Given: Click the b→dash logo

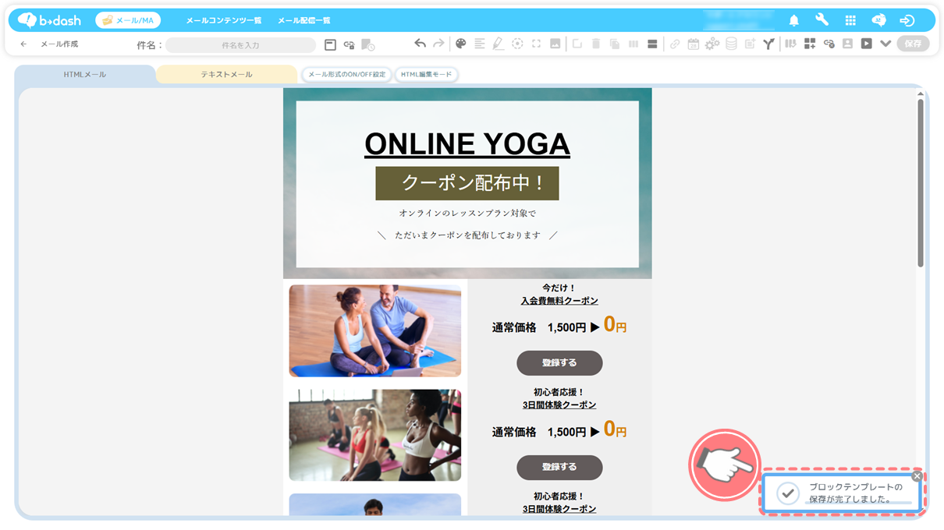Looking at the screenshot, I should point(48,20).
